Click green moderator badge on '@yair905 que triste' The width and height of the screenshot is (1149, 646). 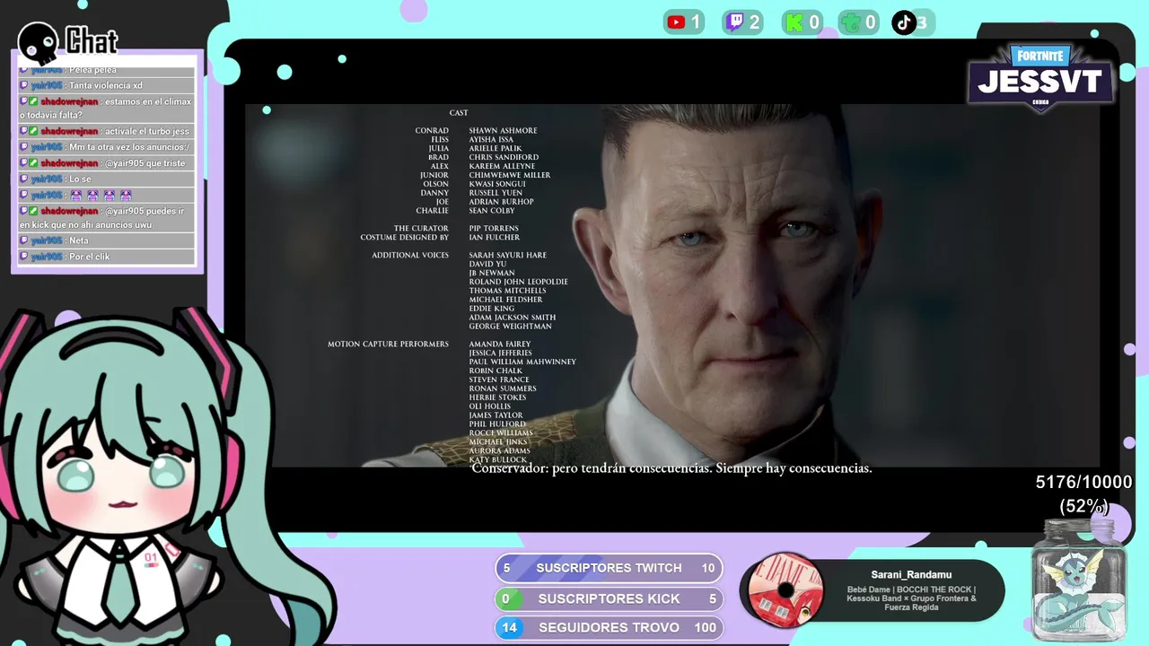pos(34,163)
